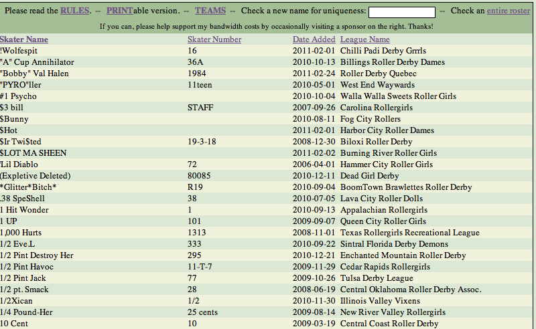
Task: Sort by Date Added column header
Action: [x=314, y=39]
